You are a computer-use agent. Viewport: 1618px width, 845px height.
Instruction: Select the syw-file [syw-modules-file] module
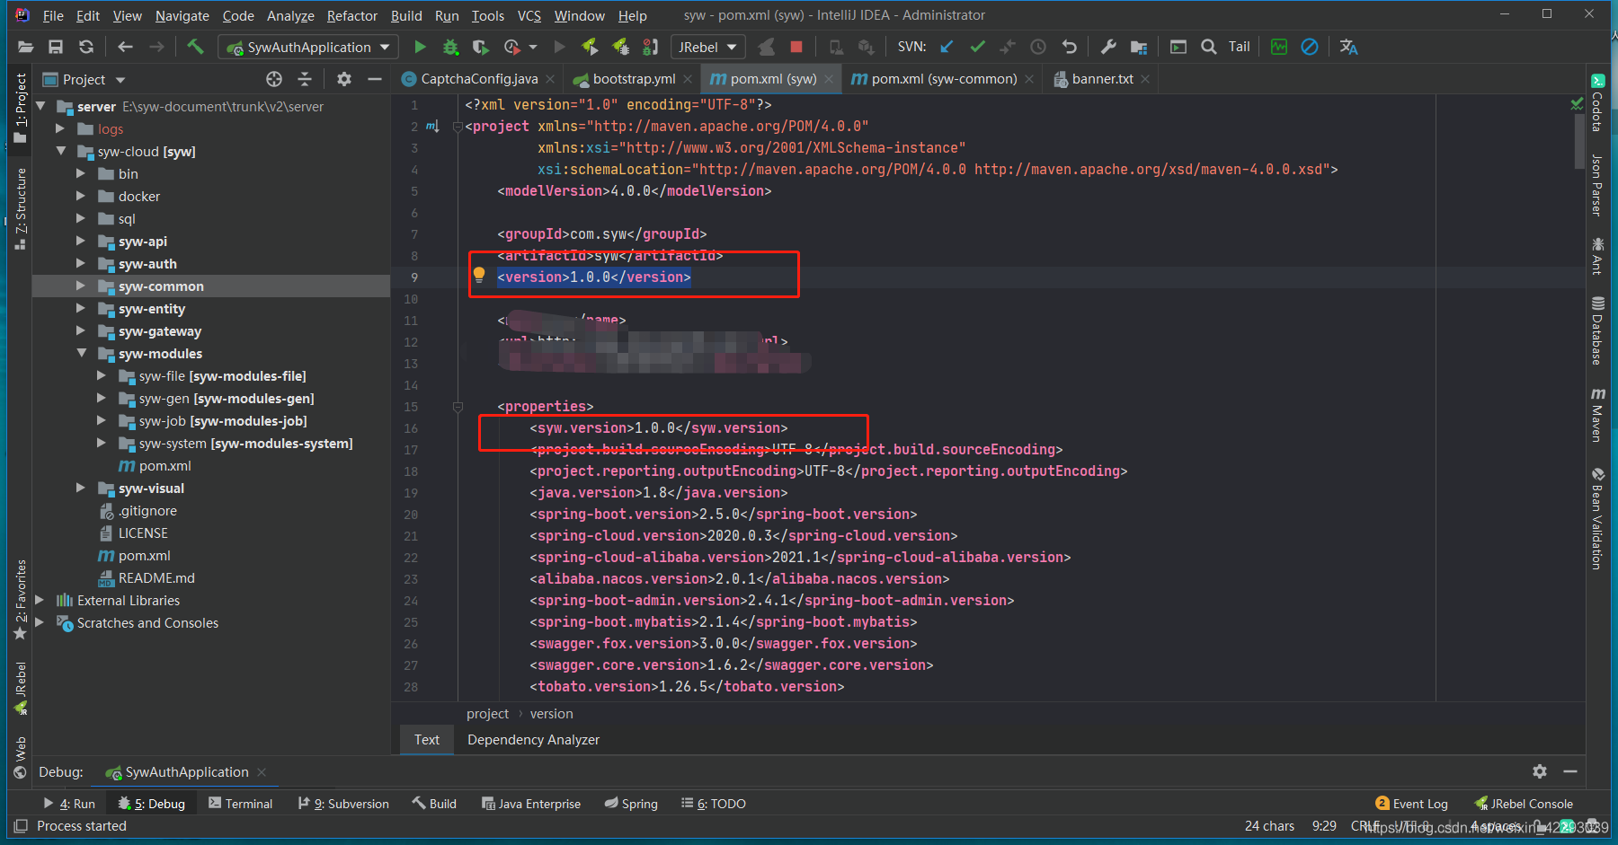222,375
